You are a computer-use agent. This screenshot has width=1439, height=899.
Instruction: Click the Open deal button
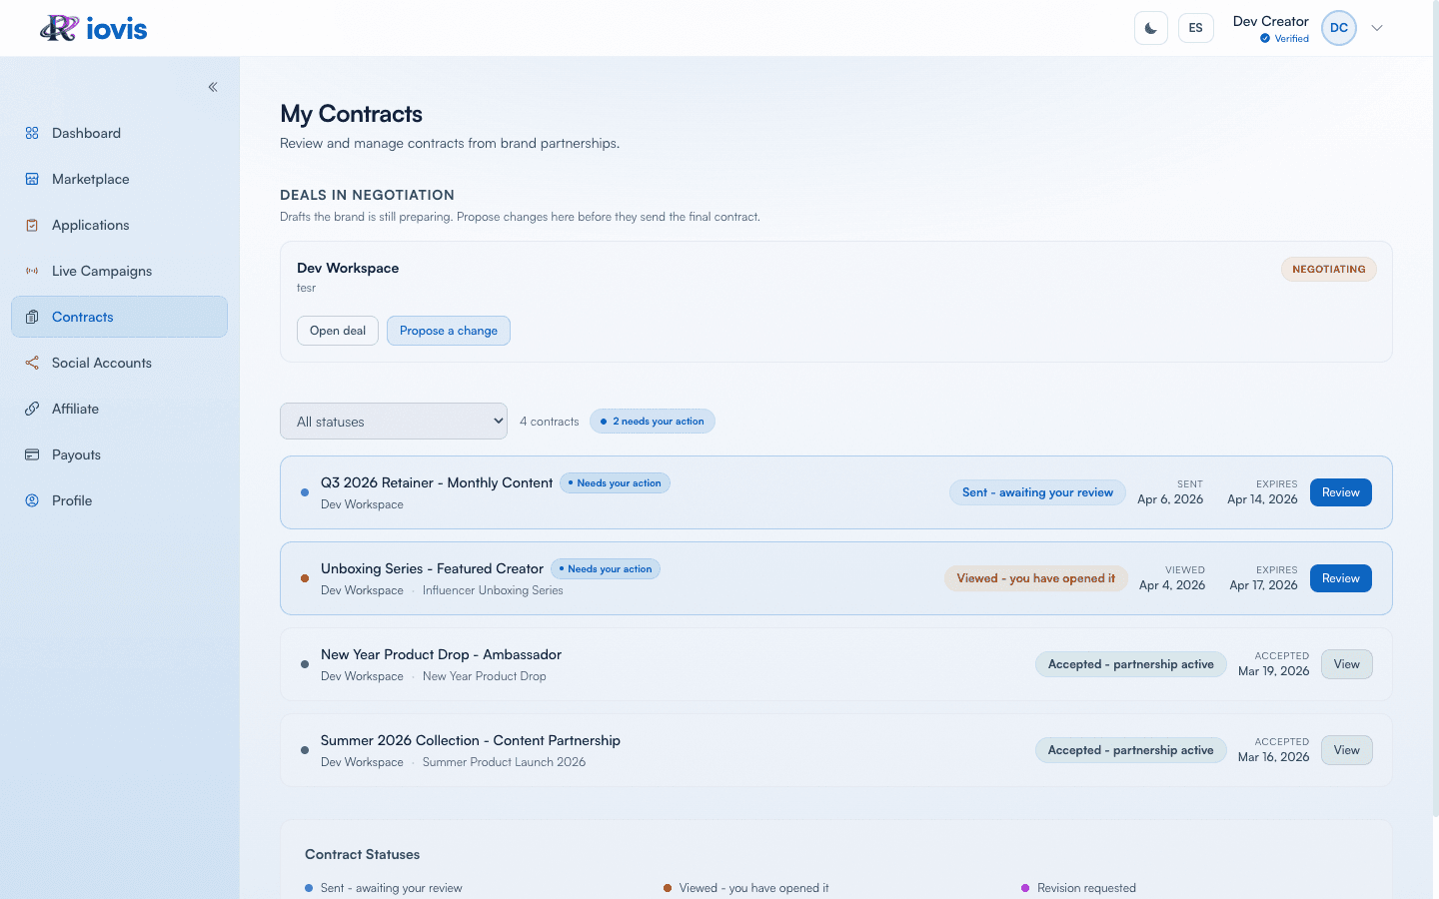pos(338,331)
